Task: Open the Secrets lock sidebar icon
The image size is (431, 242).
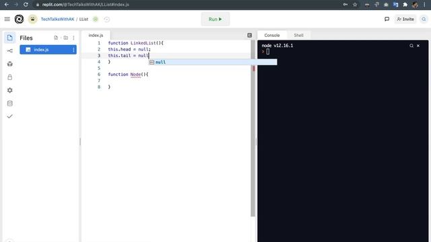Action: click(x=10, y=77)
